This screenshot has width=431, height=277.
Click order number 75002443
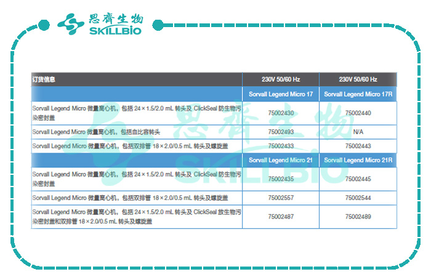358,146
